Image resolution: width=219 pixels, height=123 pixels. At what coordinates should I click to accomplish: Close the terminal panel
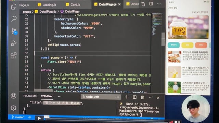click(x=158, y=98)
